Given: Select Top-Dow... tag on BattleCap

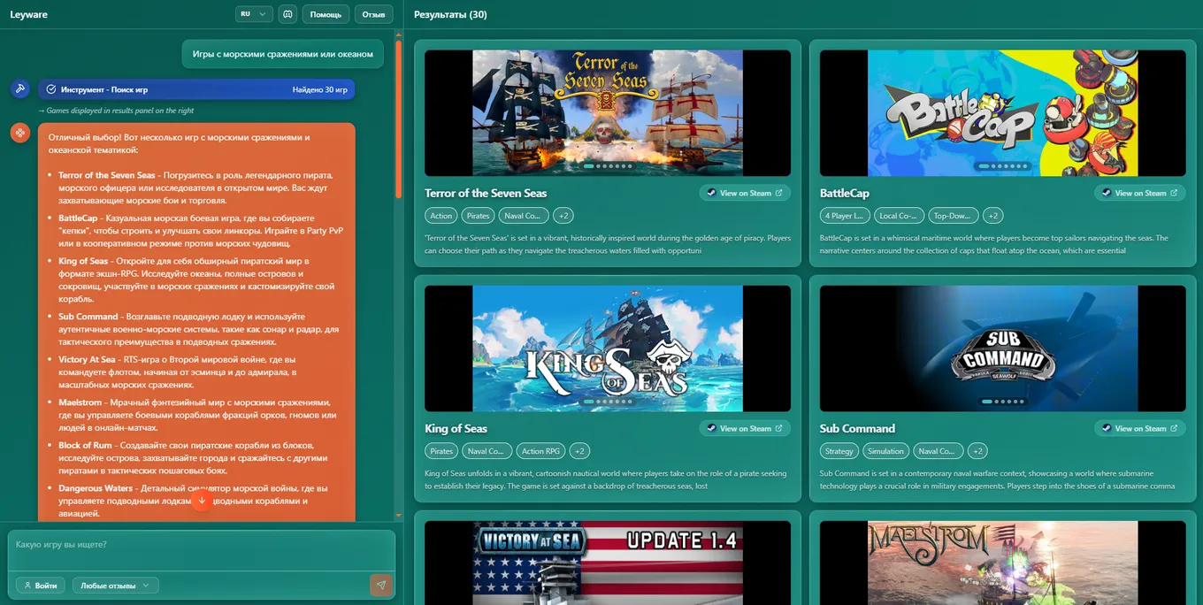Looking at the screenshot, I should (954, 216).
